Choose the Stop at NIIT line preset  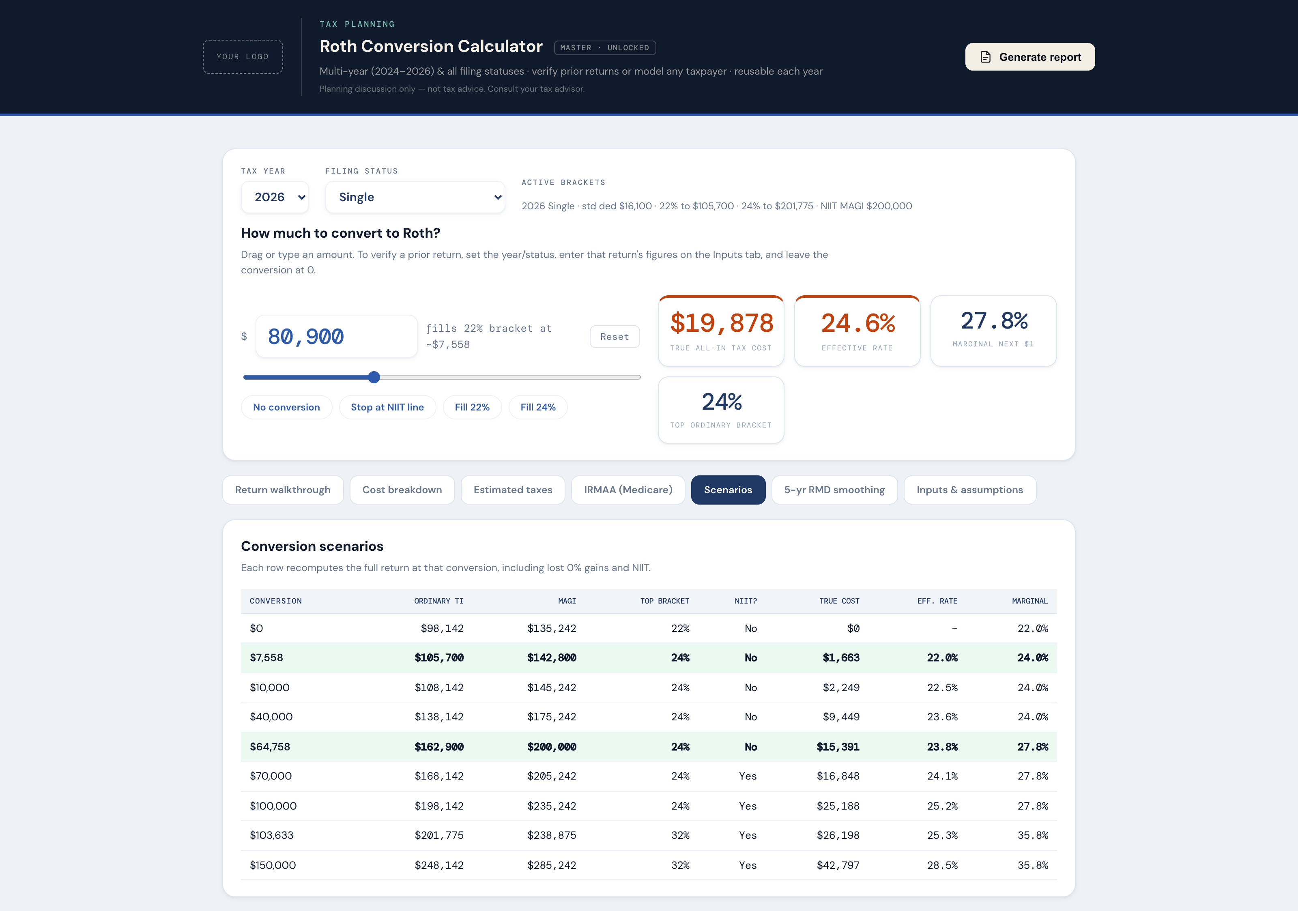(387, 407)
